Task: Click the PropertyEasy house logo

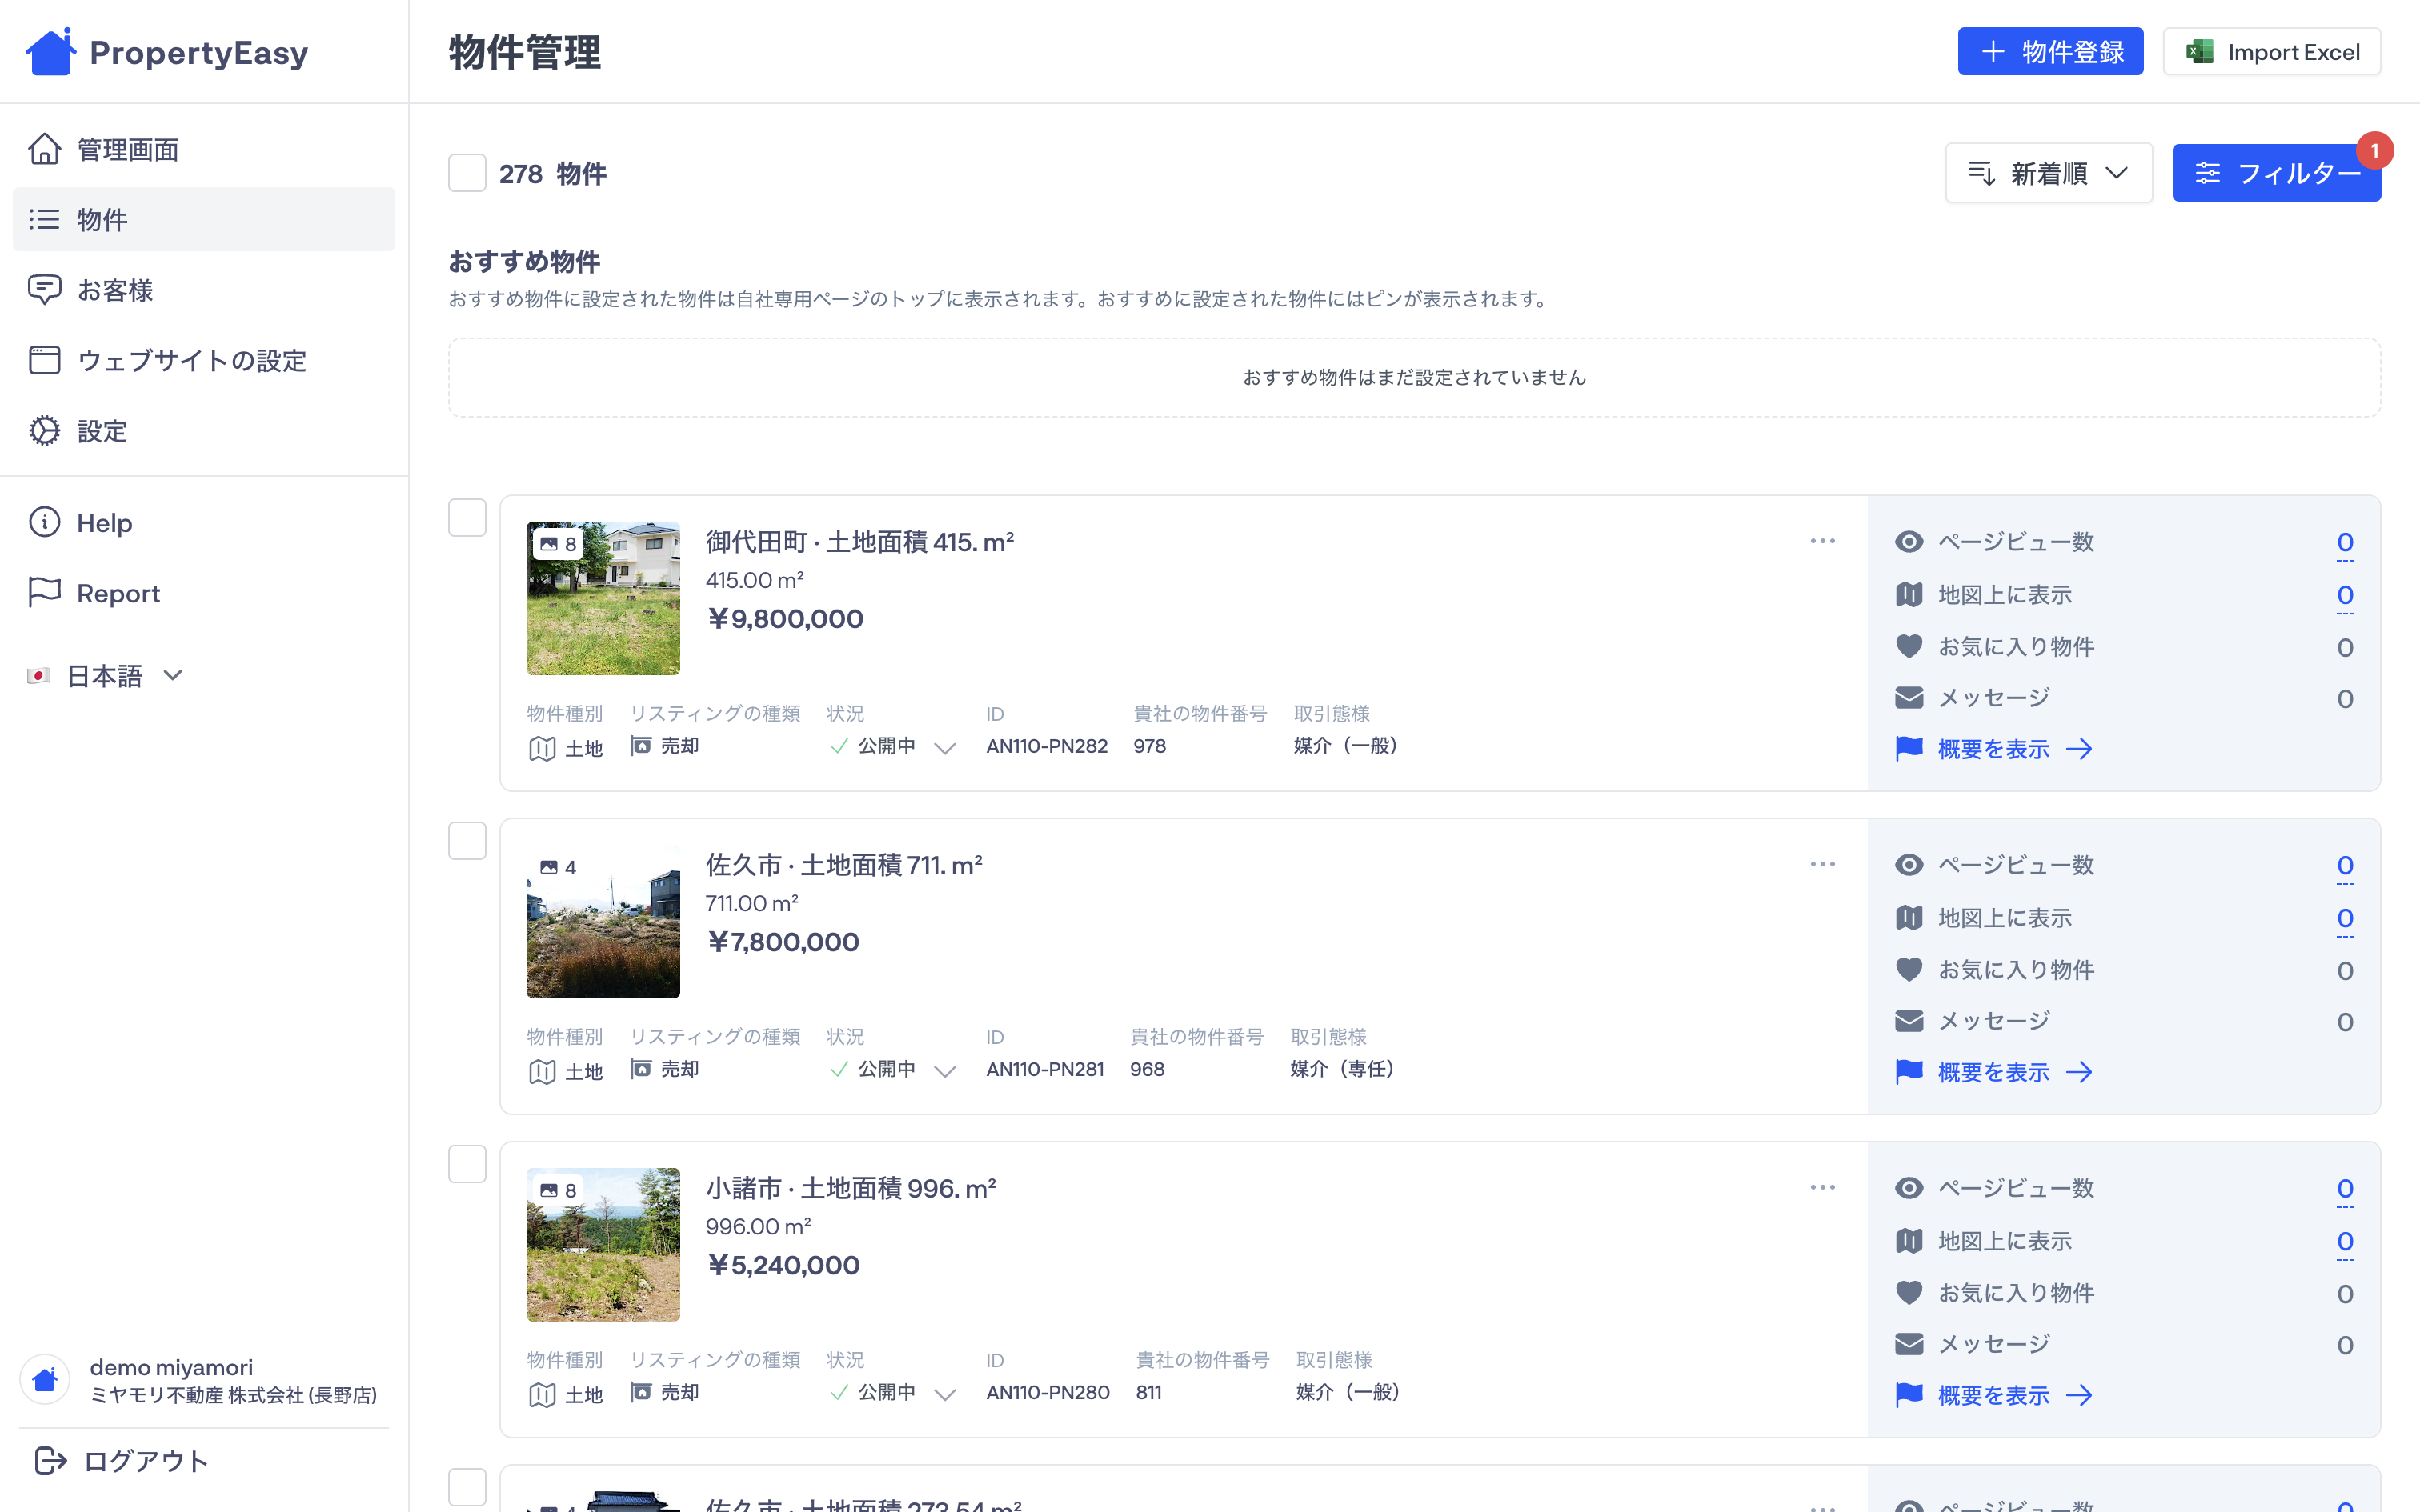Action: (x=50, y=51)
